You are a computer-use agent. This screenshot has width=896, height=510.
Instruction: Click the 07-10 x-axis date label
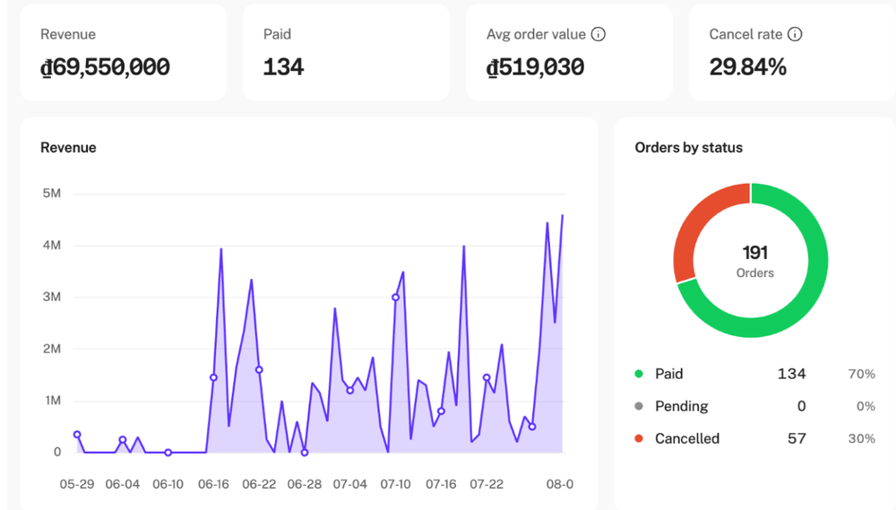click(x=395, y=484)
